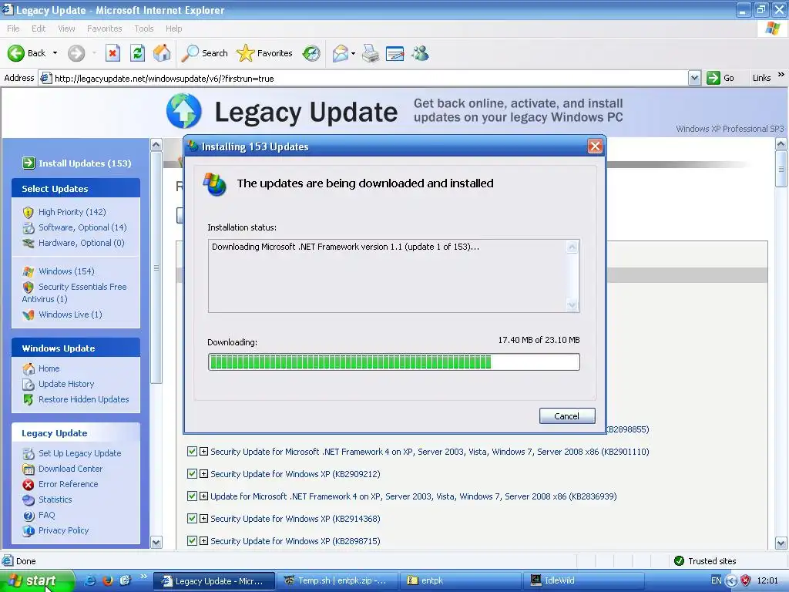Click the address bar URL field

pos(362,78)
